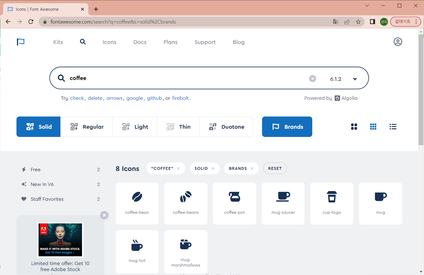Translate this page icon

(336, 22)
